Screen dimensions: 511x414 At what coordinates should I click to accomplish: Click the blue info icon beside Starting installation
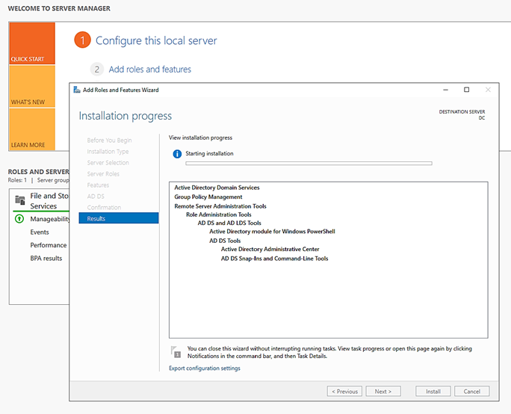(x=177, y=154)
